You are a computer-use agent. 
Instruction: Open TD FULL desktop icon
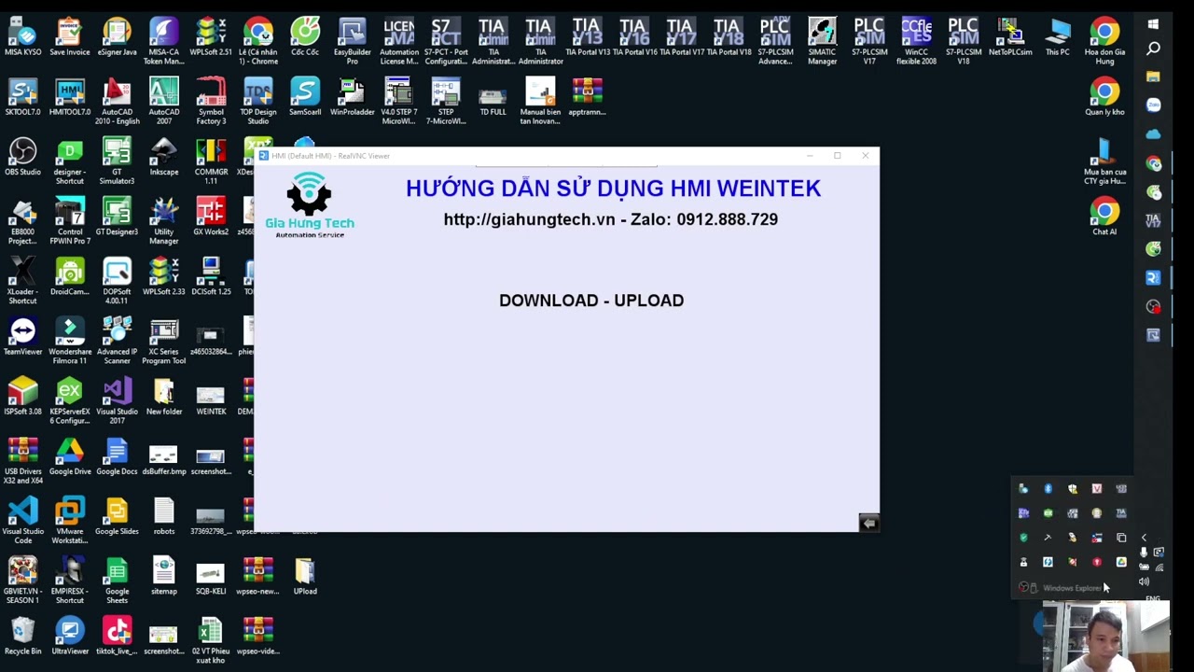click(x=493, y=97)
